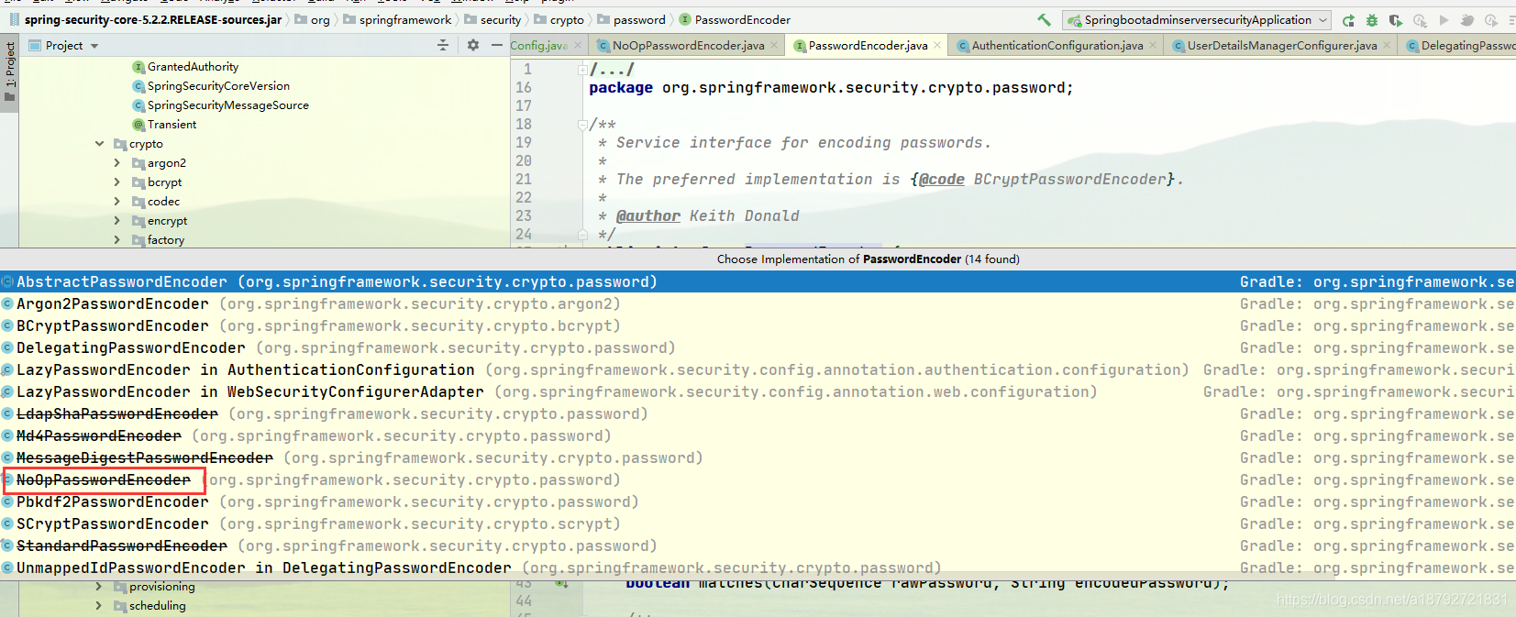Click the Collapse All icon in Project panel
This screenshot has height=617, width=1516.
(x=443, y=45)
